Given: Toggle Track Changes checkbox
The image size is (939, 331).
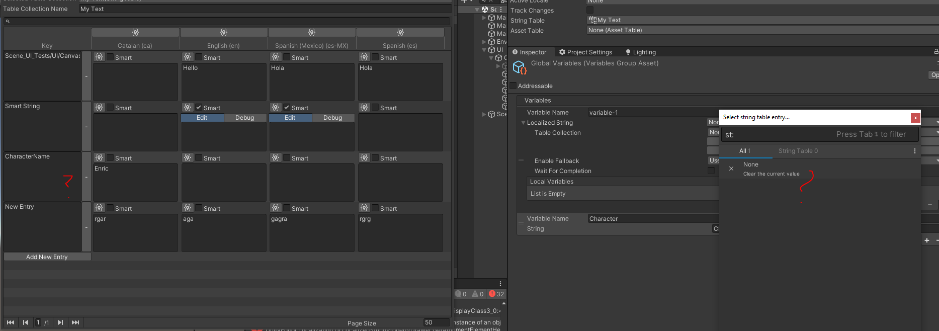Looking at the screenshot, I should point(590,10).
